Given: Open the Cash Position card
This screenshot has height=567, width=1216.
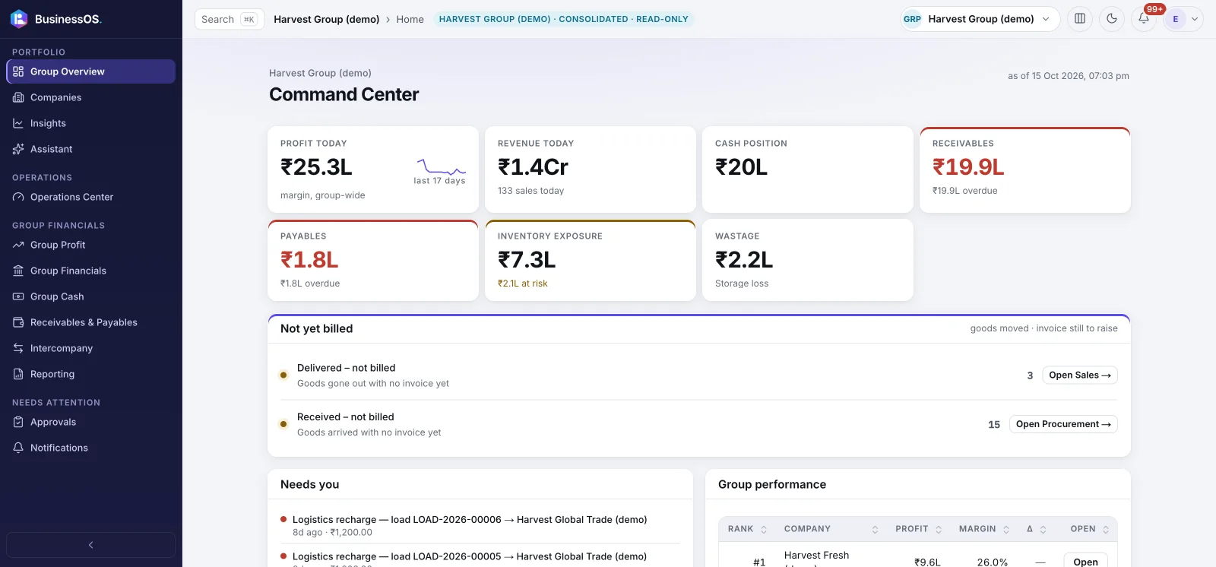Looking at the screenshot, I should 808,169.
